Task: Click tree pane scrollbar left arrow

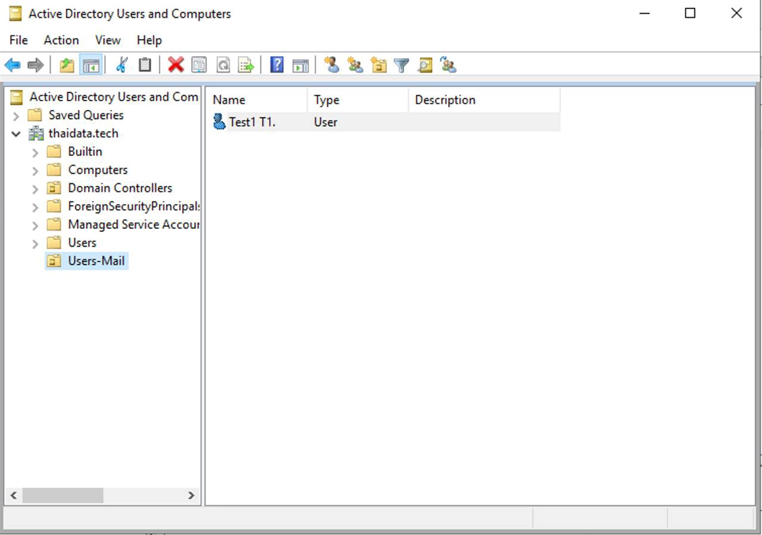Action: [x=13, y=495]
